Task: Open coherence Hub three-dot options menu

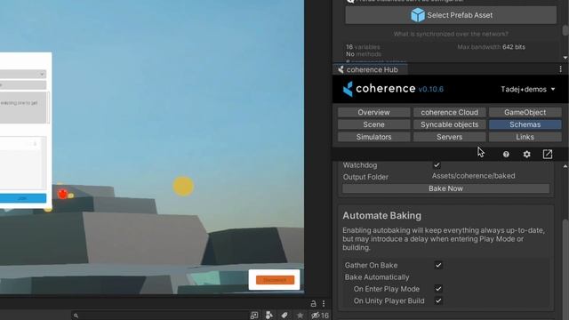Action: click(x=560, y=69)
